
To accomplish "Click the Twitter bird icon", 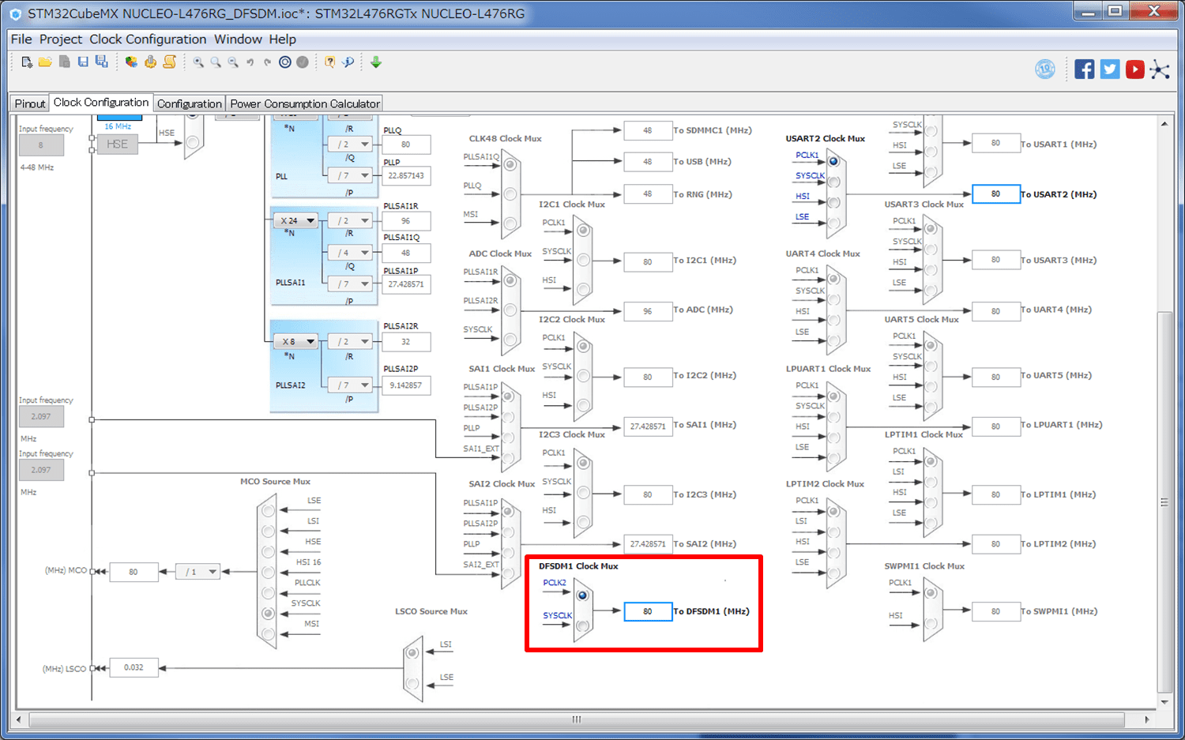I will [x=1109, y=69].
